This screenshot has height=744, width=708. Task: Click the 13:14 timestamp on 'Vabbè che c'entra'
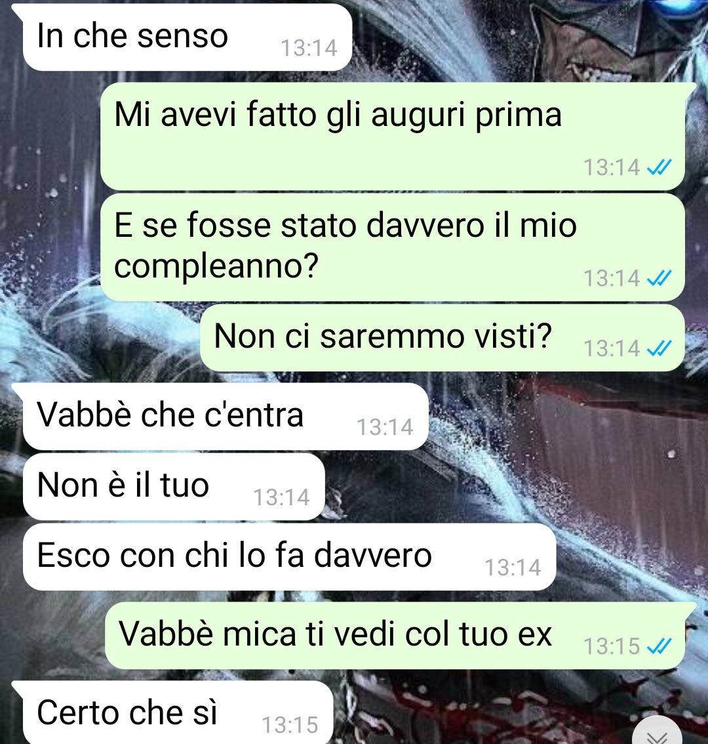pos(385,427)
